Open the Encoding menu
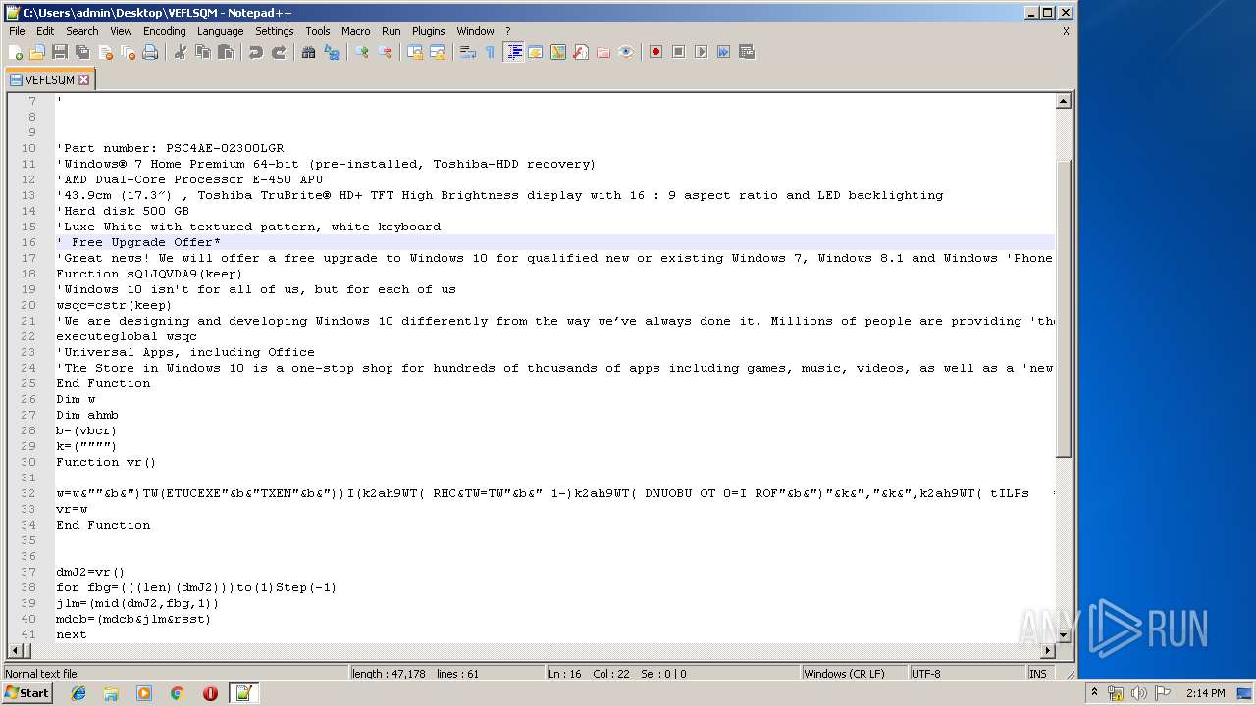Image resolution: width=1256 pixels, height=706 pixels. coord(164,31)
